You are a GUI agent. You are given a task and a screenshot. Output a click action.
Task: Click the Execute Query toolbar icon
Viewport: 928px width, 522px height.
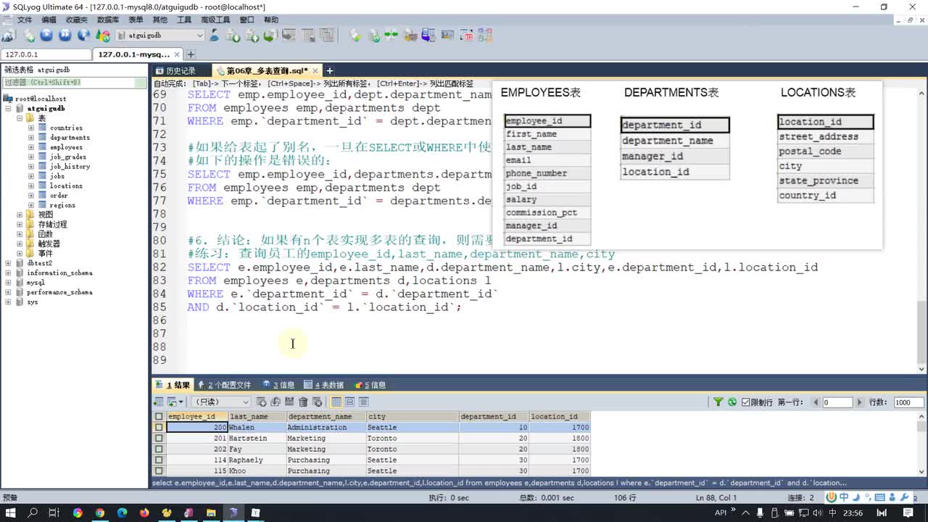(46, 35)
